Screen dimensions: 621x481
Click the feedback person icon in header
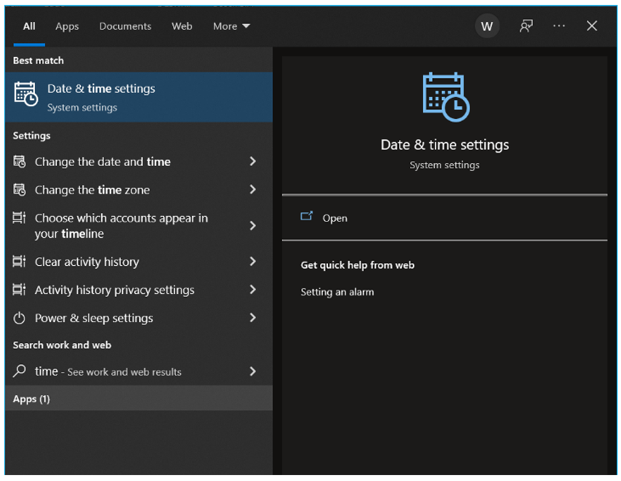point(526,26)
